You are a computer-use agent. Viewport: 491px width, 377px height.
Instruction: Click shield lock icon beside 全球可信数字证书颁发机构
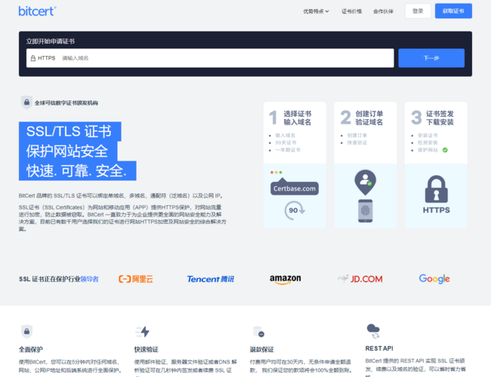click(26, 103)
